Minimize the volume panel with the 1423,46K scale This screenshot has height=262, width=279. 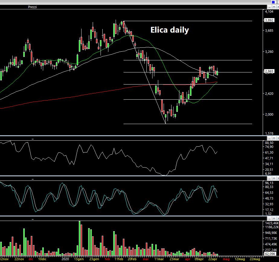269,219
